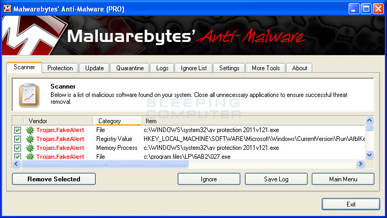The width and height of the screenshot is (387, 218).
Task: Click the Ignore button
Action: (x=209, y=179)
